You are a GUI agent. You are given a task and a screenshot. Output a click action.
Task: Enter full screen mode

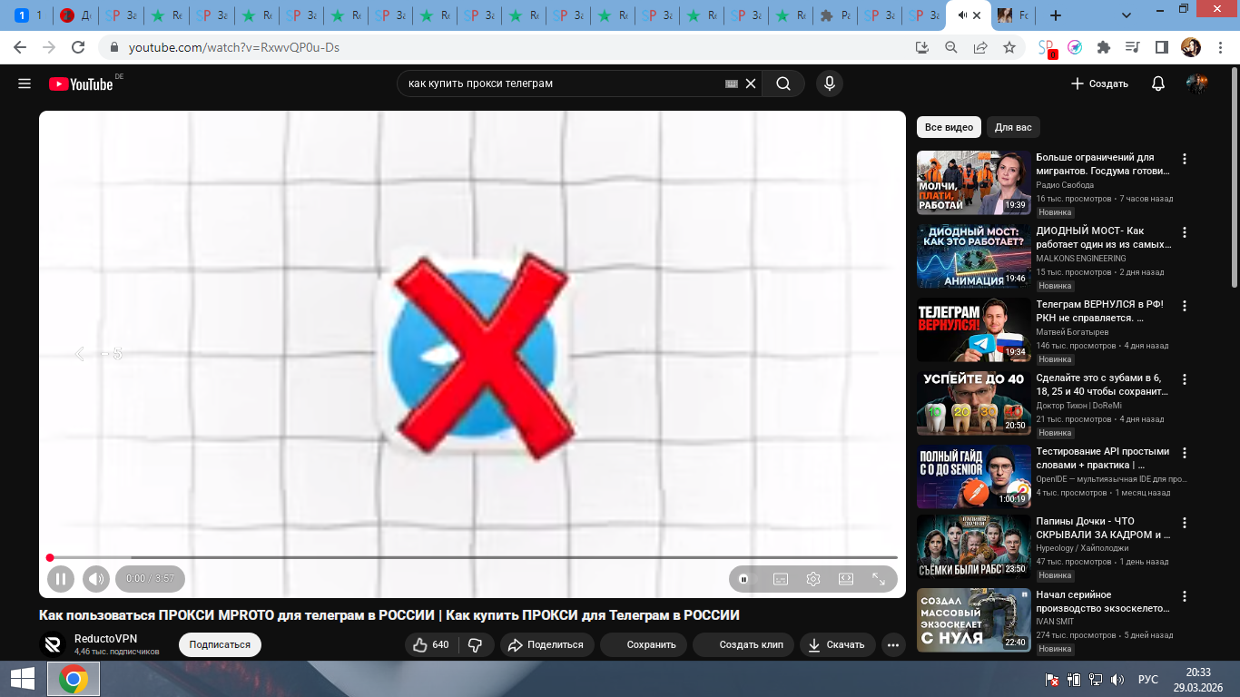879,579
